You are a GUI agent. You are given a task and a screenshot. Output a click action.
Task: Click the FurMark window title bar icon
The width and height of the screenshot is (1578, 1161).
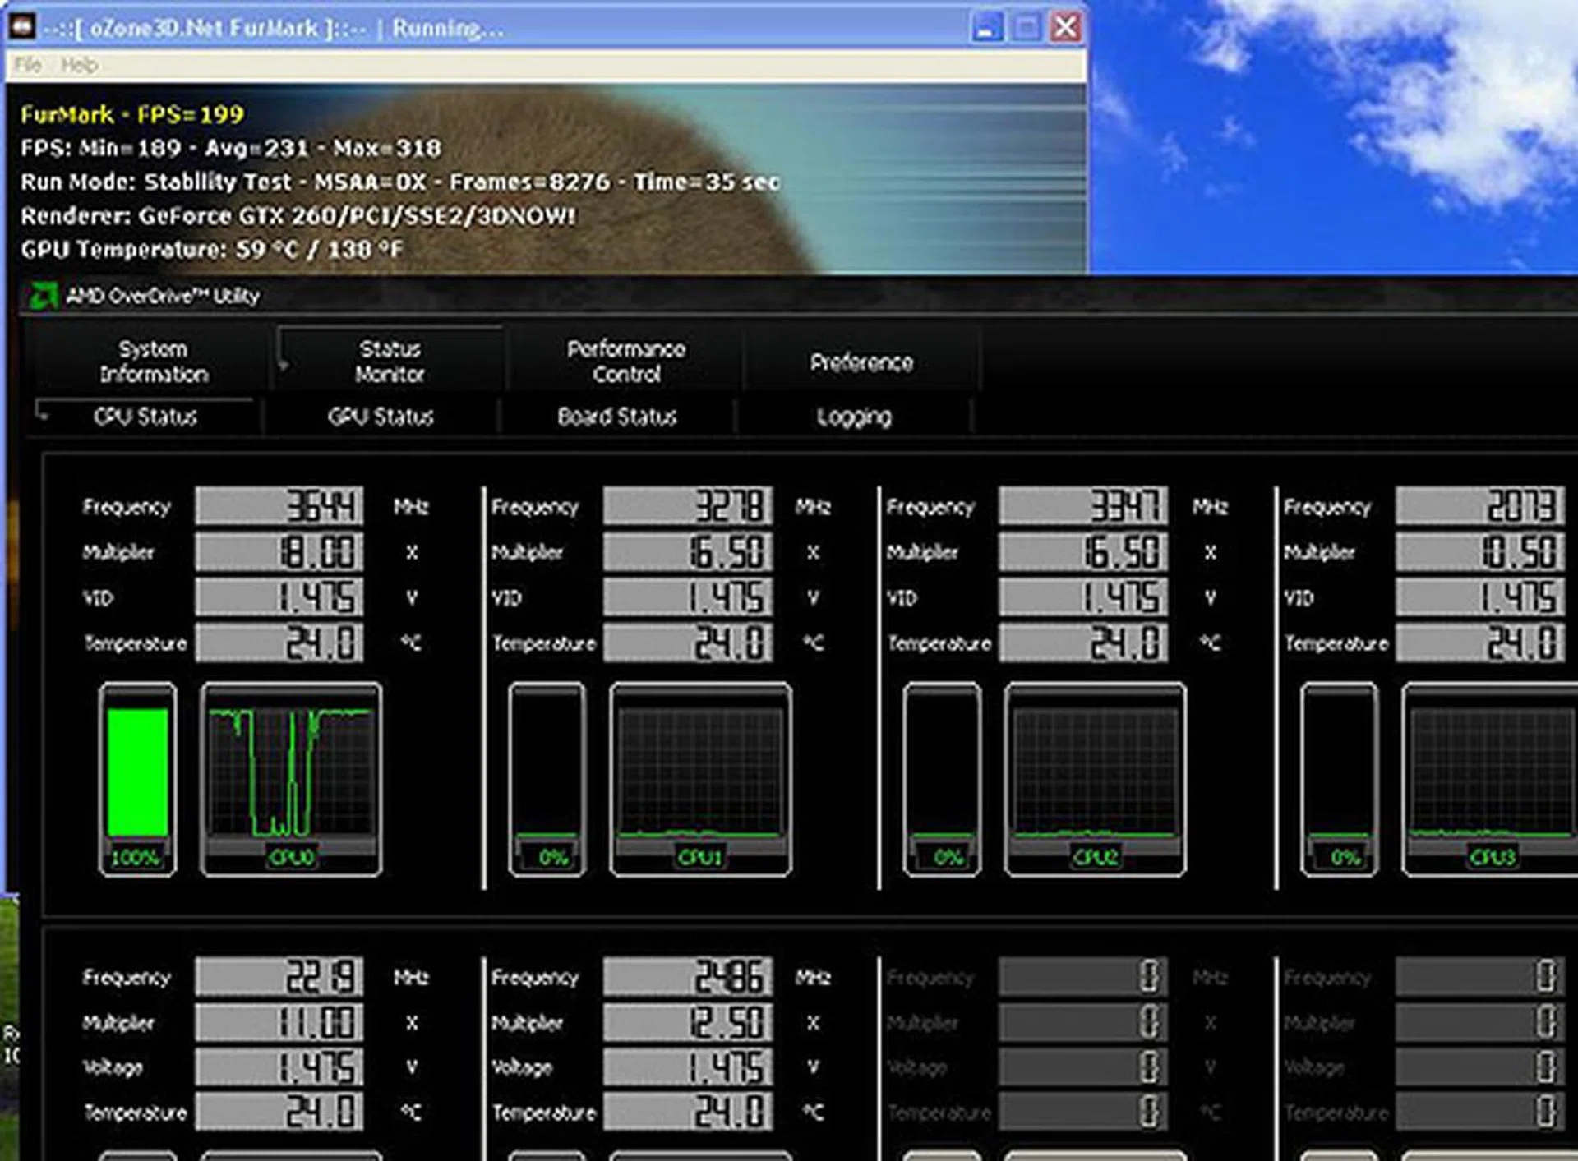tap(21, 26)
